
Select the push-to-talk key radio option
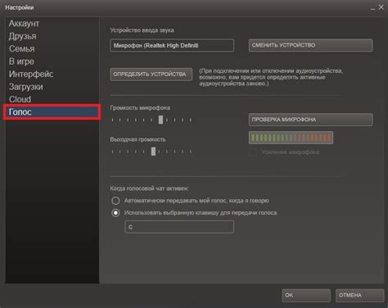(115, 213)
